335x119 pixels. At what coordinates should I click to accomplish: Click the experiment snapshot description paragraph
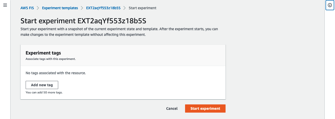pos(119,32)
